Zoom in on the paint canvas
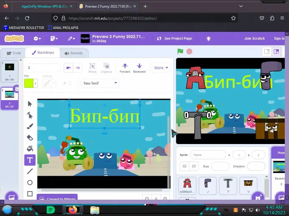This screenshot has width=289, height=216. tap(165, 199)
